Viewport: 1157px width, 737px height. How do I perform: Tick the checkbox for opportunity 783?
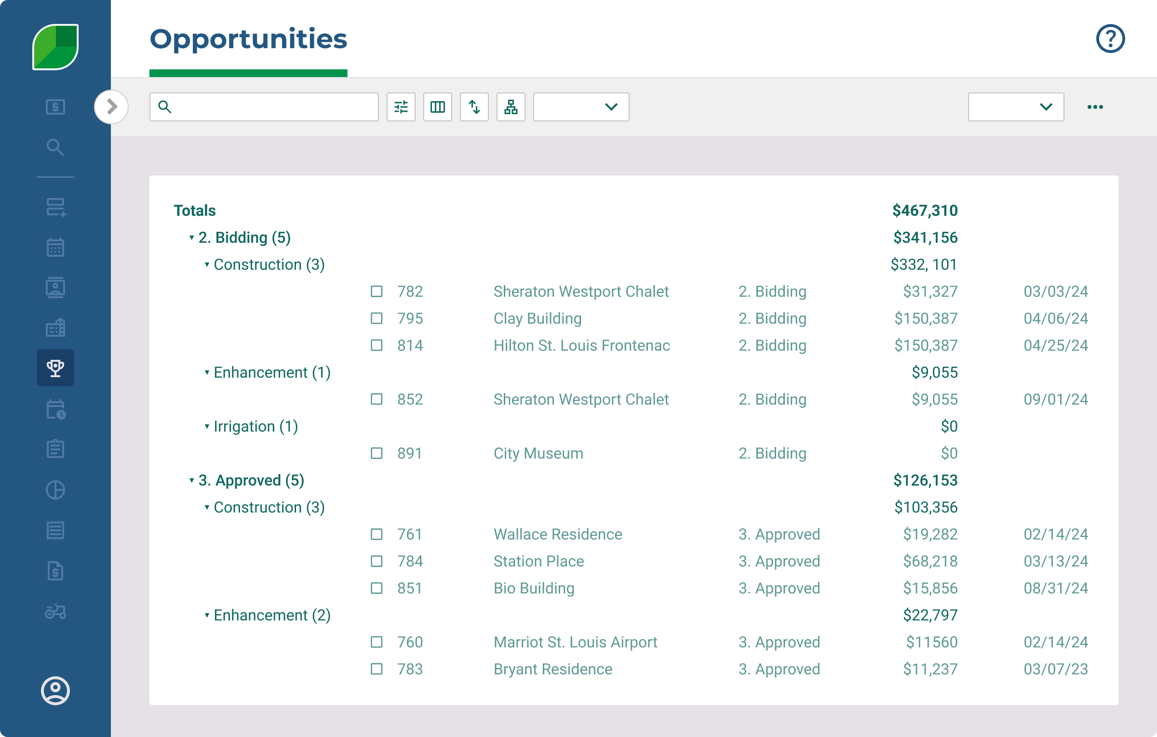click(x=377, y=669)
